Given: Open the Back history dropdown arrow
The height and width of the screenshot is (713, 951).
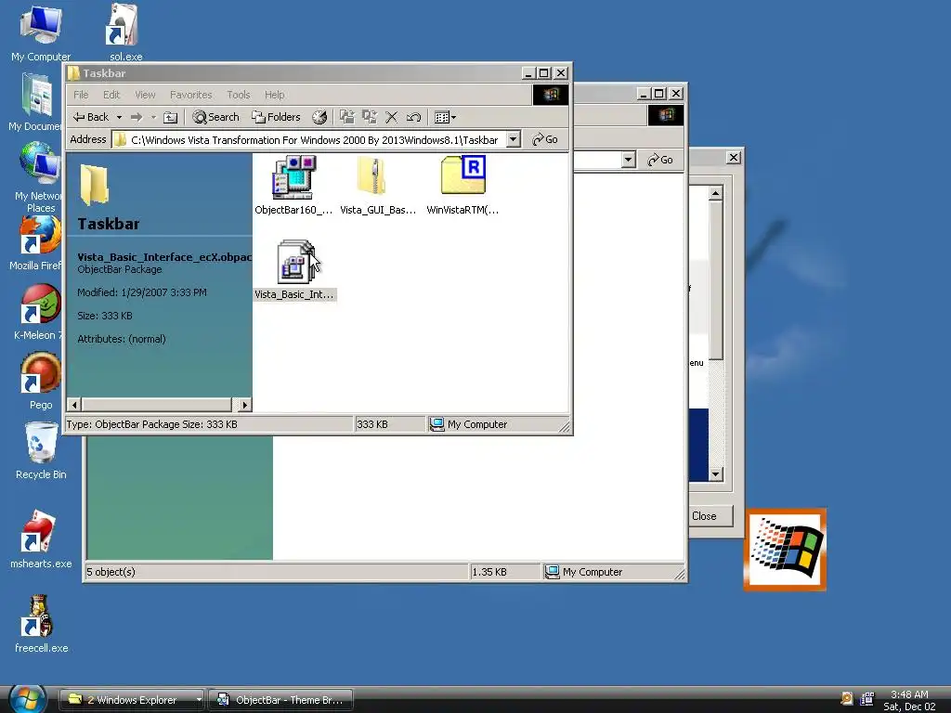Looking at the screenshot, I should click(120, 117).
